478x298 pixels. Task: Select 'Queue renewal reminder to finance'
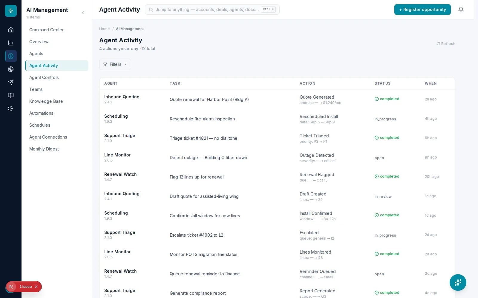tap(205, 274)
